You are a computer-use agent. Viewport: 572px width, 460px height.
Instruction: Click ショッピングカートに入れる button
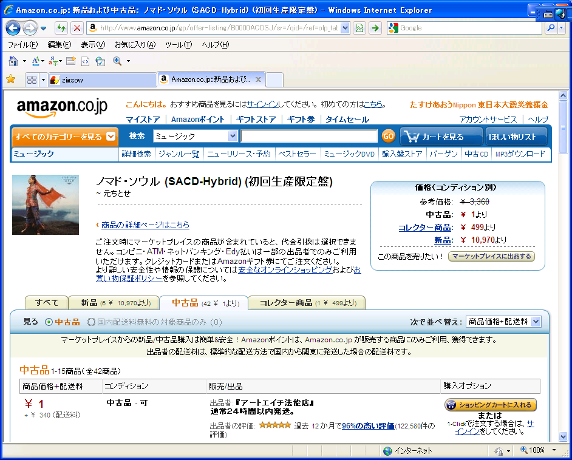(491, 405)
